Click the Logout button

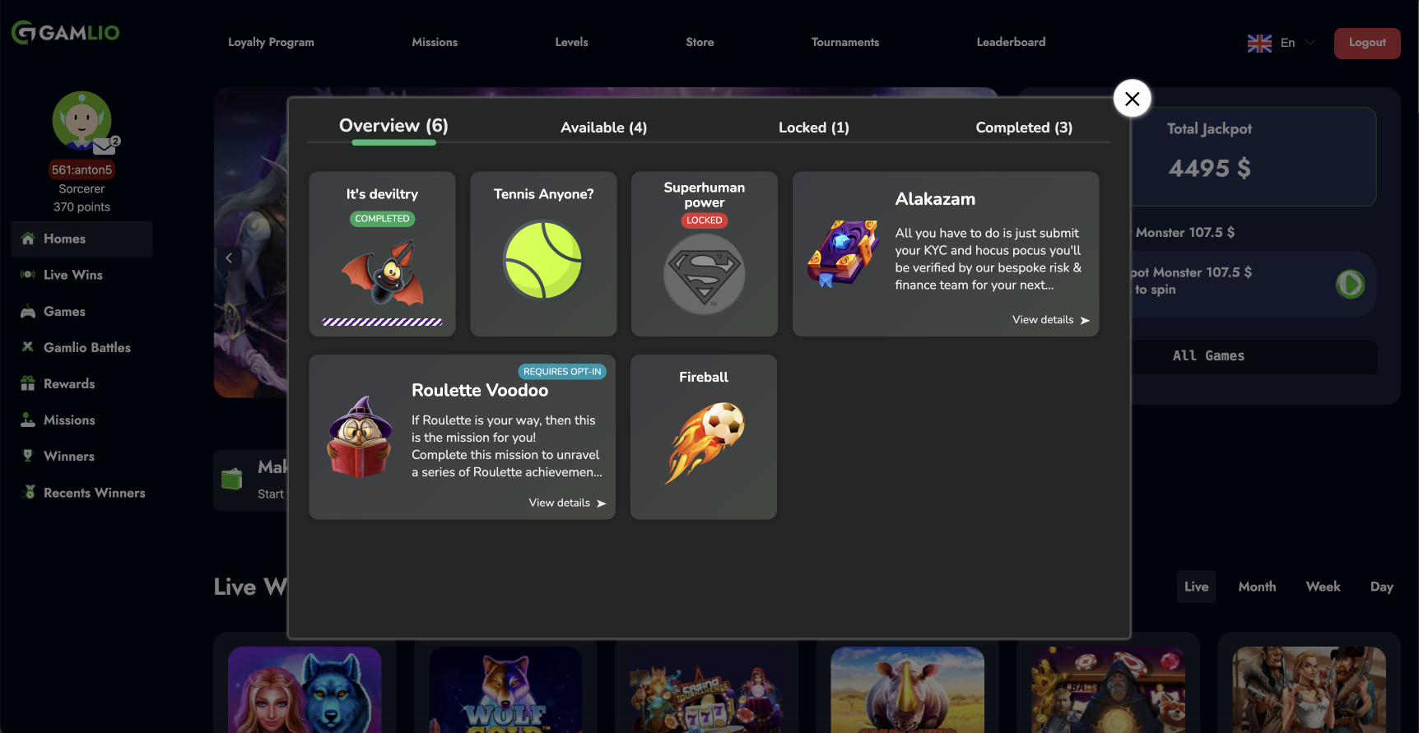tap(1366, 43)
